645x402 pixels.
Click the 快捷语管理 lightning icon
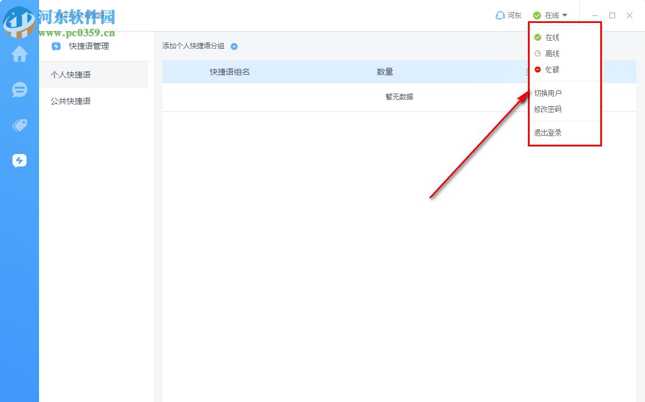click(55, 47)
